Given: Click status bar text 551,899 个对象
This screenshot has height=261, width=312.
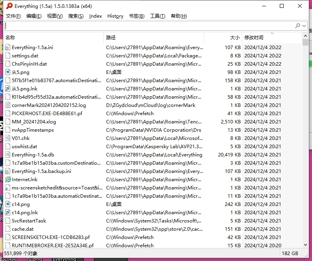Looking at the screenshot, I should coord(21,254).
